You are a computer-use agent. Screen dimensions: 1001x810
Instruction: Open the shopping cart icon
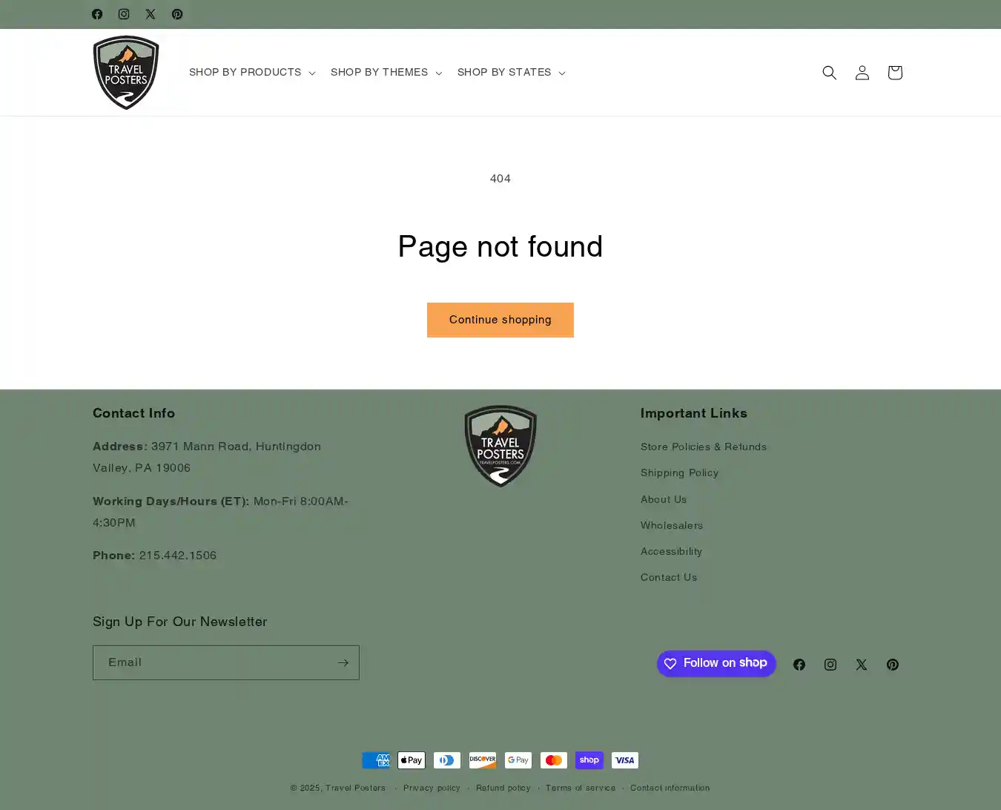pos(894,73)
